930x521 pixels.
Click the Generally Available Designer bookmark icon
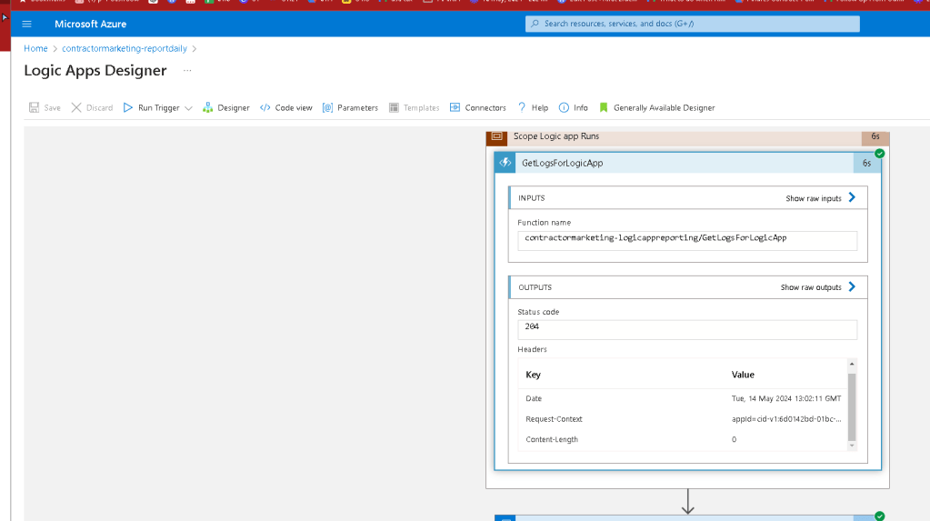point(604,107)
